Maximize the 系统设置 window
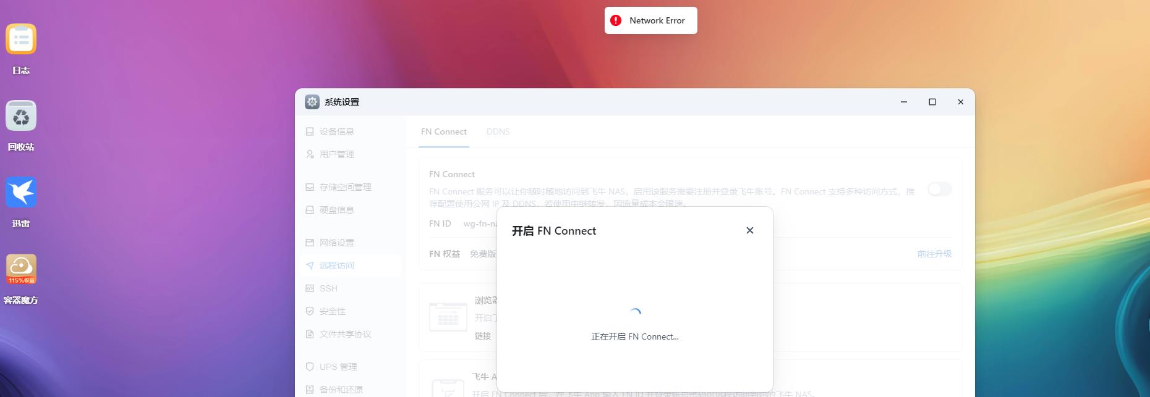This screenshot has height=397, width=1150. pos(932,102)
